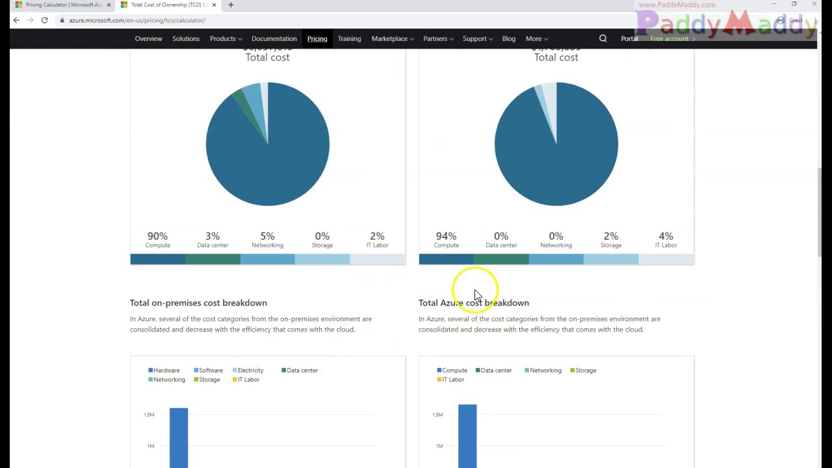Toggle Networking legend item in Azure chart

(x=543, y=370)
